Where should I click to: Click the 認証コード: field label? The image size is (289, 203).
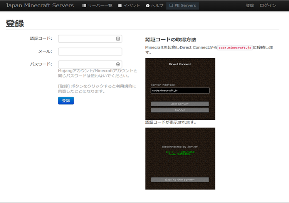click(x=41, y=39)
